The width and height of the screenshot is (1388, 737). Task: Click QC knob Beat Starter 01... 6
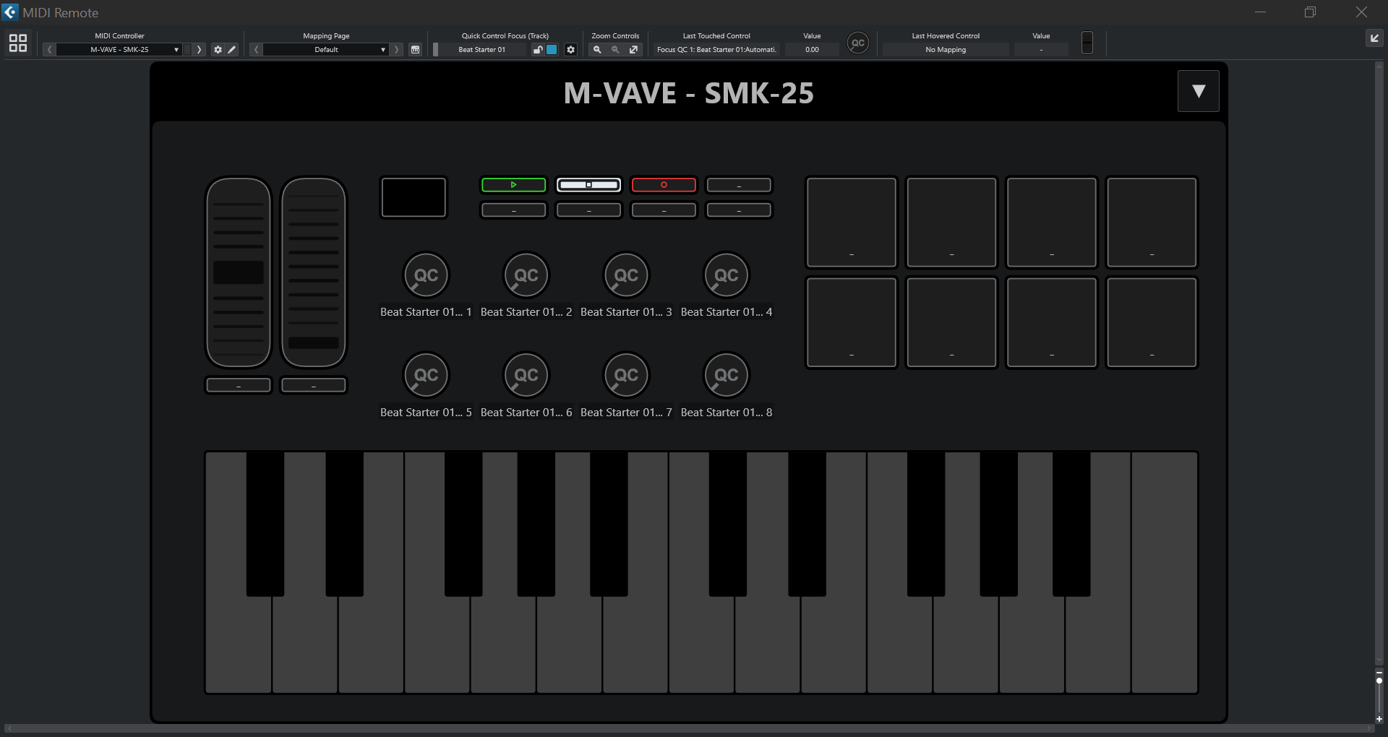(x=526, y=375)
